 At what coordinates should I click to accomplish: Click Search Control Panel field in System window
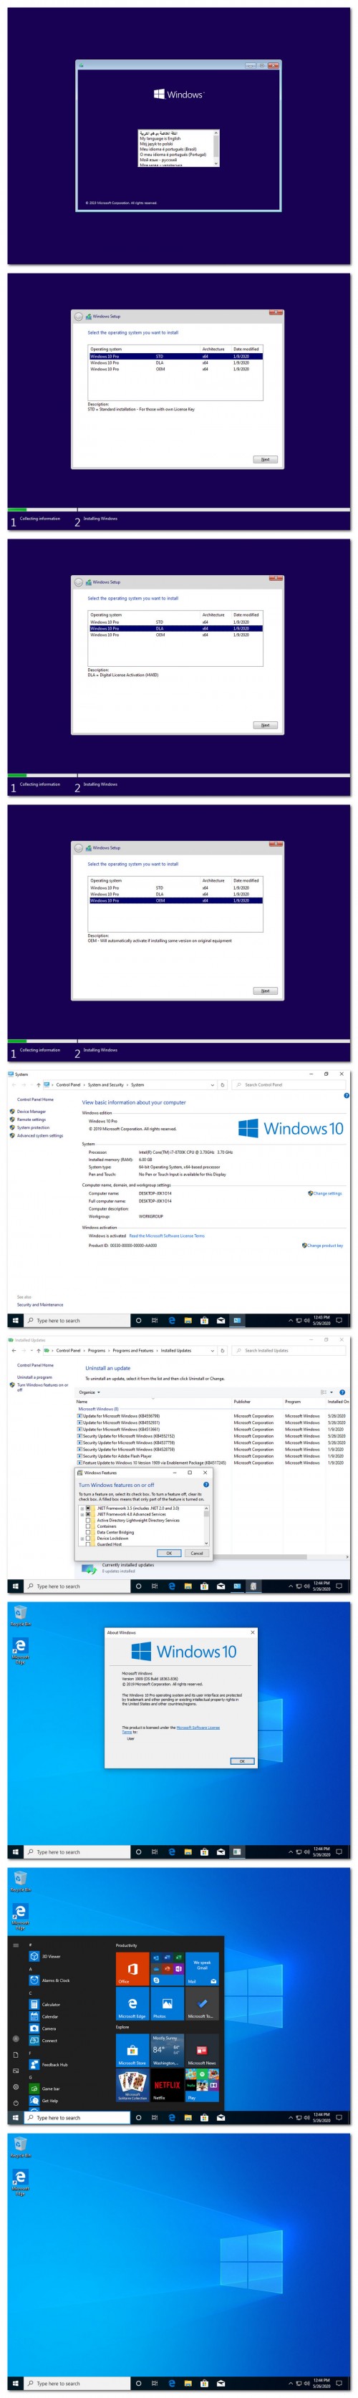pos(289,1084)
